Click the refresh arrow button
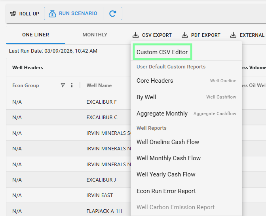This screenshot has width=266, height=216. [112, 13]
